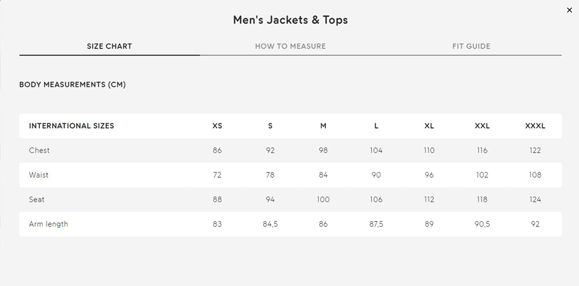
Task: Select the Size Chart tab
Action: (x=109, y=46)
